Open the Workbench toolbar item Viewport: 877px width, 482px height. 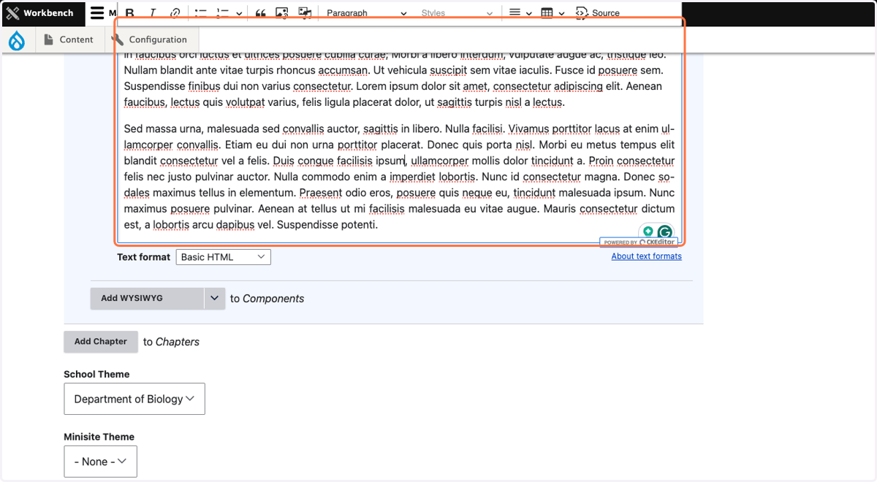pyautogui.click(x=42, y=13)
